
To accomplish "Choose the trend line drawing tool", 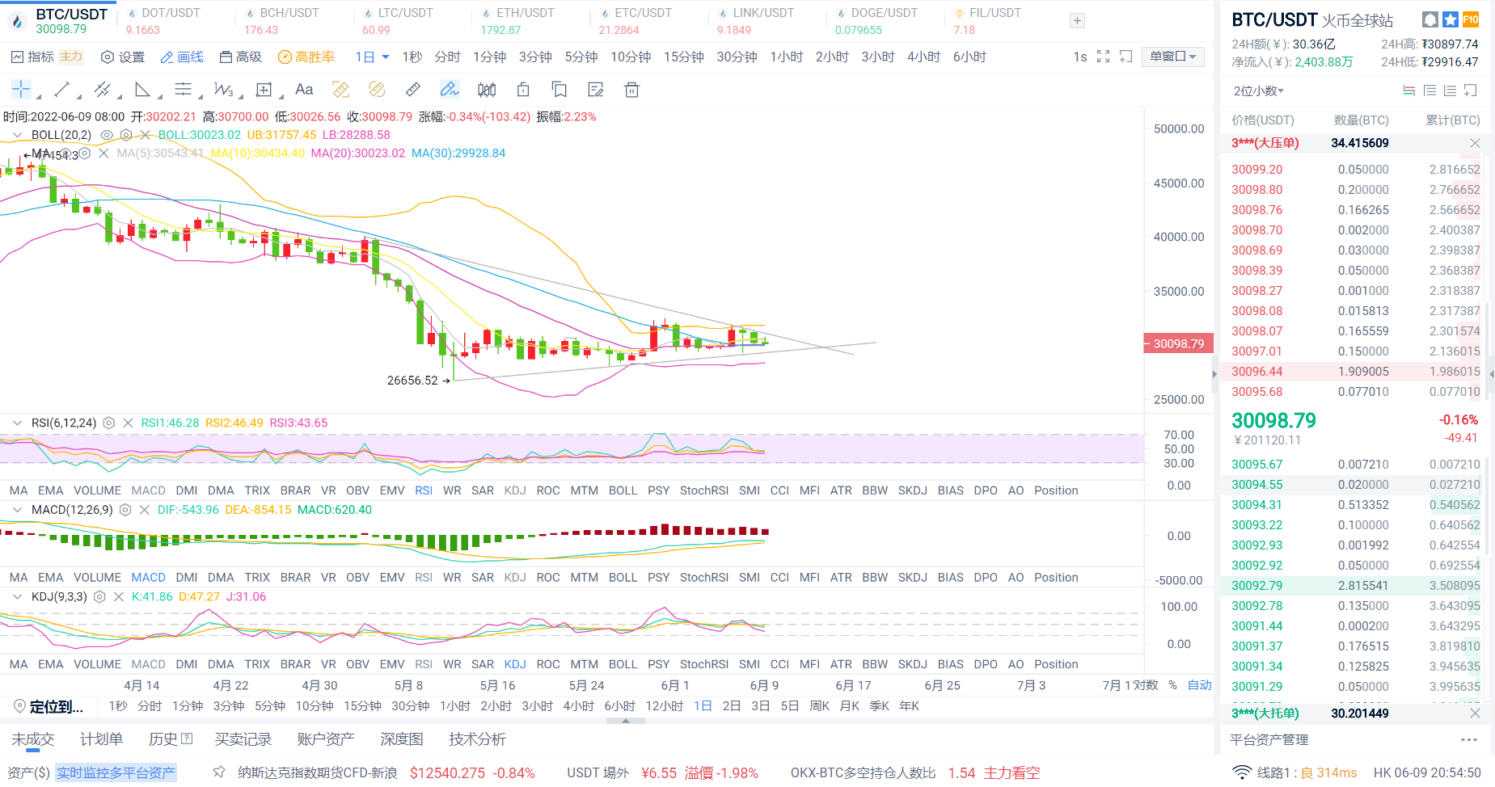I will 62,90.
